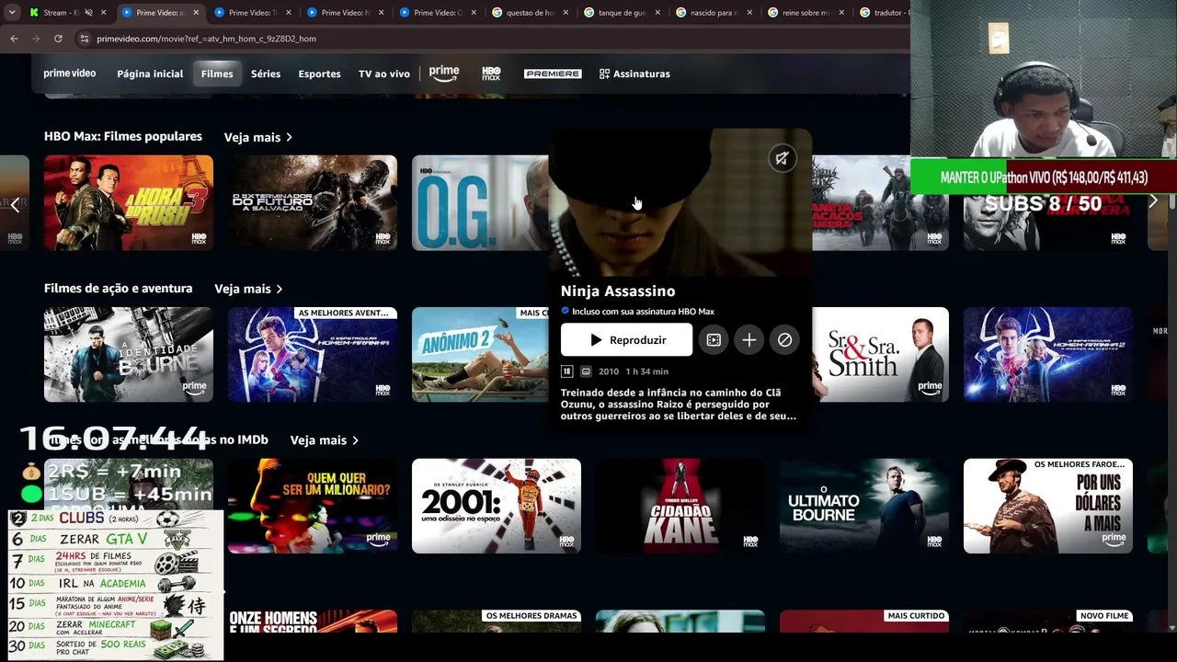
Task: Filter by the Prime smile logo
Action: [x=444, y=74]
